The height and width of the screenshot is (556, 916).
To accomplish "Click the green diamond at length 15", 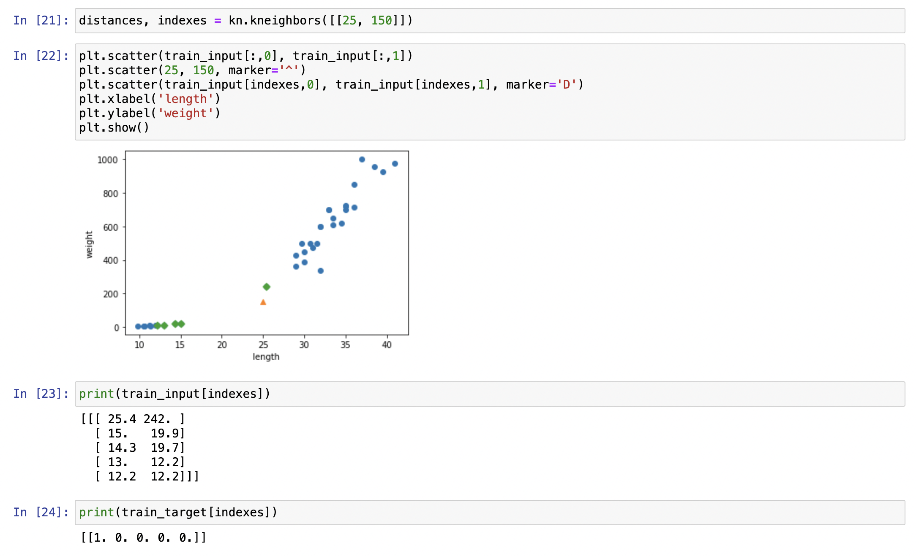I will click(181, 324).
